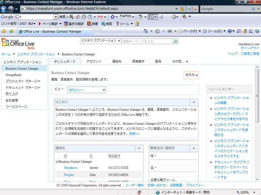Open the address bar URL history dropdown

click(x=177, y=9)
